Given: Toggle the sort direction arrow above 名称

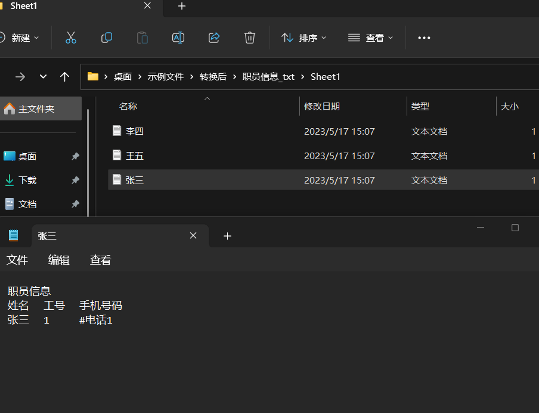Looking at the screenshot, I should pos(207,98).
